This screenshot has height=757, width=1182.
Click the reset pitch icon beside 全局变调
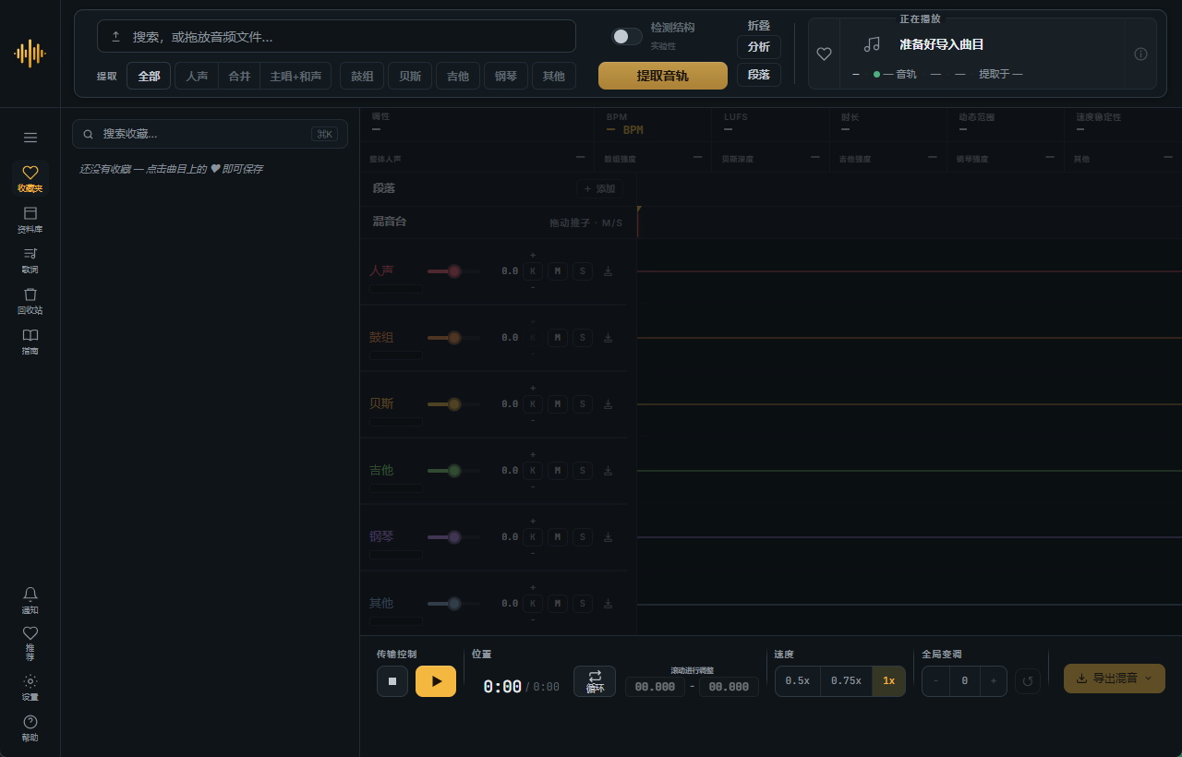pyautogui.click(x=1028, y=681)
